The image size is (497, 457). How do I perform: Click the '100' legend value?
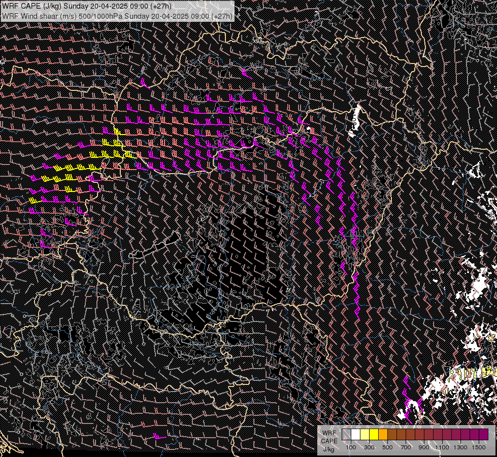[351, 447]
